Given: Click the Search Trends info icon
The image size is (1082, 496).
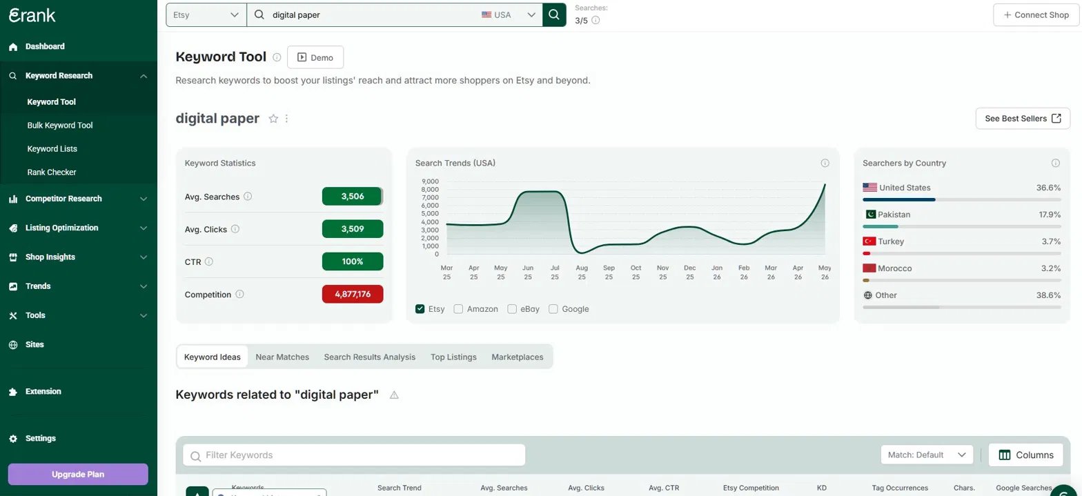Looking at the screenshot, I should (x=825, y=163).
